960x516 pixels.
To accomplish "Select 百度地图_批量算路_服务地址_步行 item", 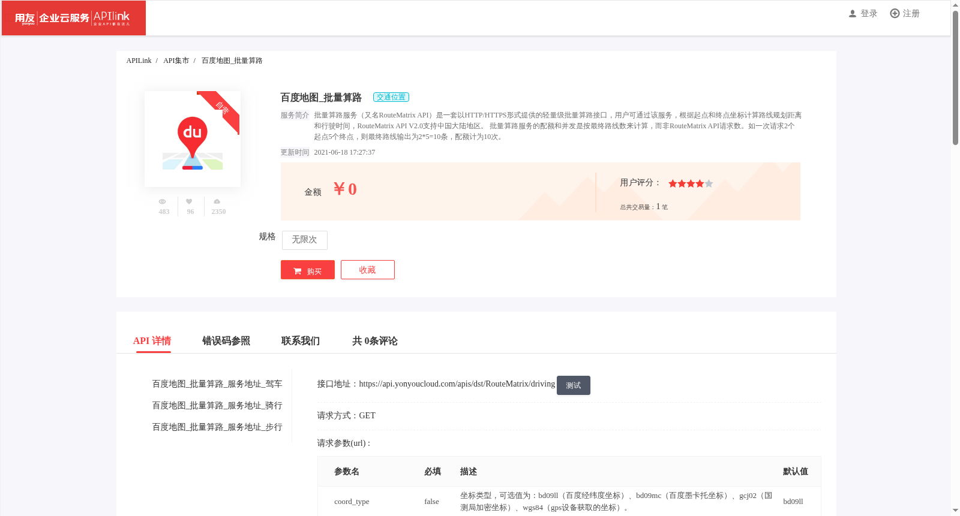I will (x=217, y=427).
